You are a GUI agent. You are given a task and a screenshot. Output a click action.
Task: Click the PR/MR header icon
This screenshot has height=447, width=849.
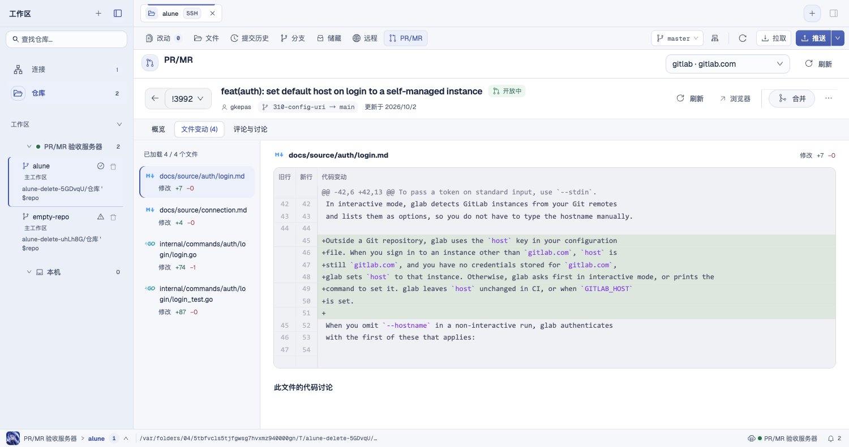point(150,63)
